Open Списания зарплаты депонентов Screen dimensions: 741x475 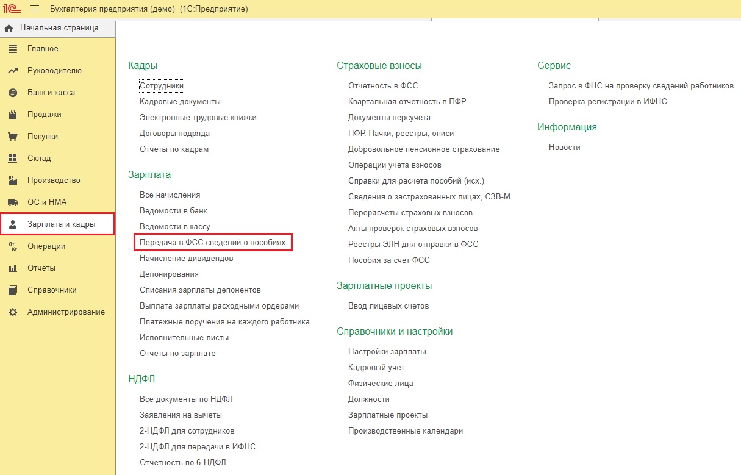pos(200,290)
